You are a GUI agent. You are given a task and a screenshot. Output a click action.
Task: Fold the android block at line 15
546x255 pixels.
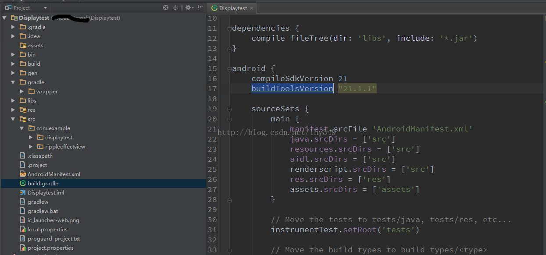pos(229,69)
